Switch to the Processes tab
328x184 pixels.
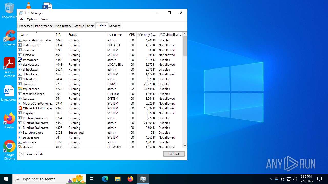(x=25, y=26)
